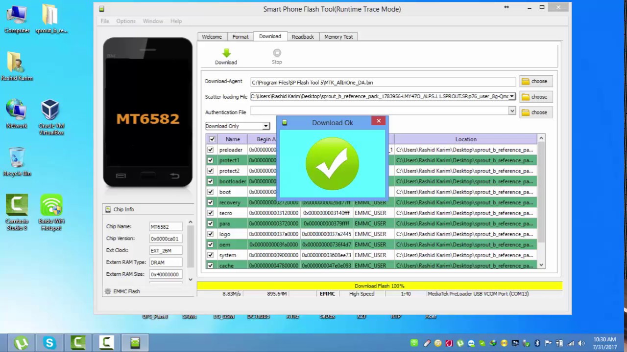Uncheck the bootloader partition checkbox

[211, 181]
